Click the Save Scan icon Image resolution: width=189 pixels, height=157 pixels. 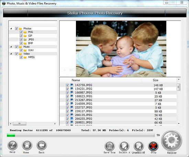(x=110, y=146)
